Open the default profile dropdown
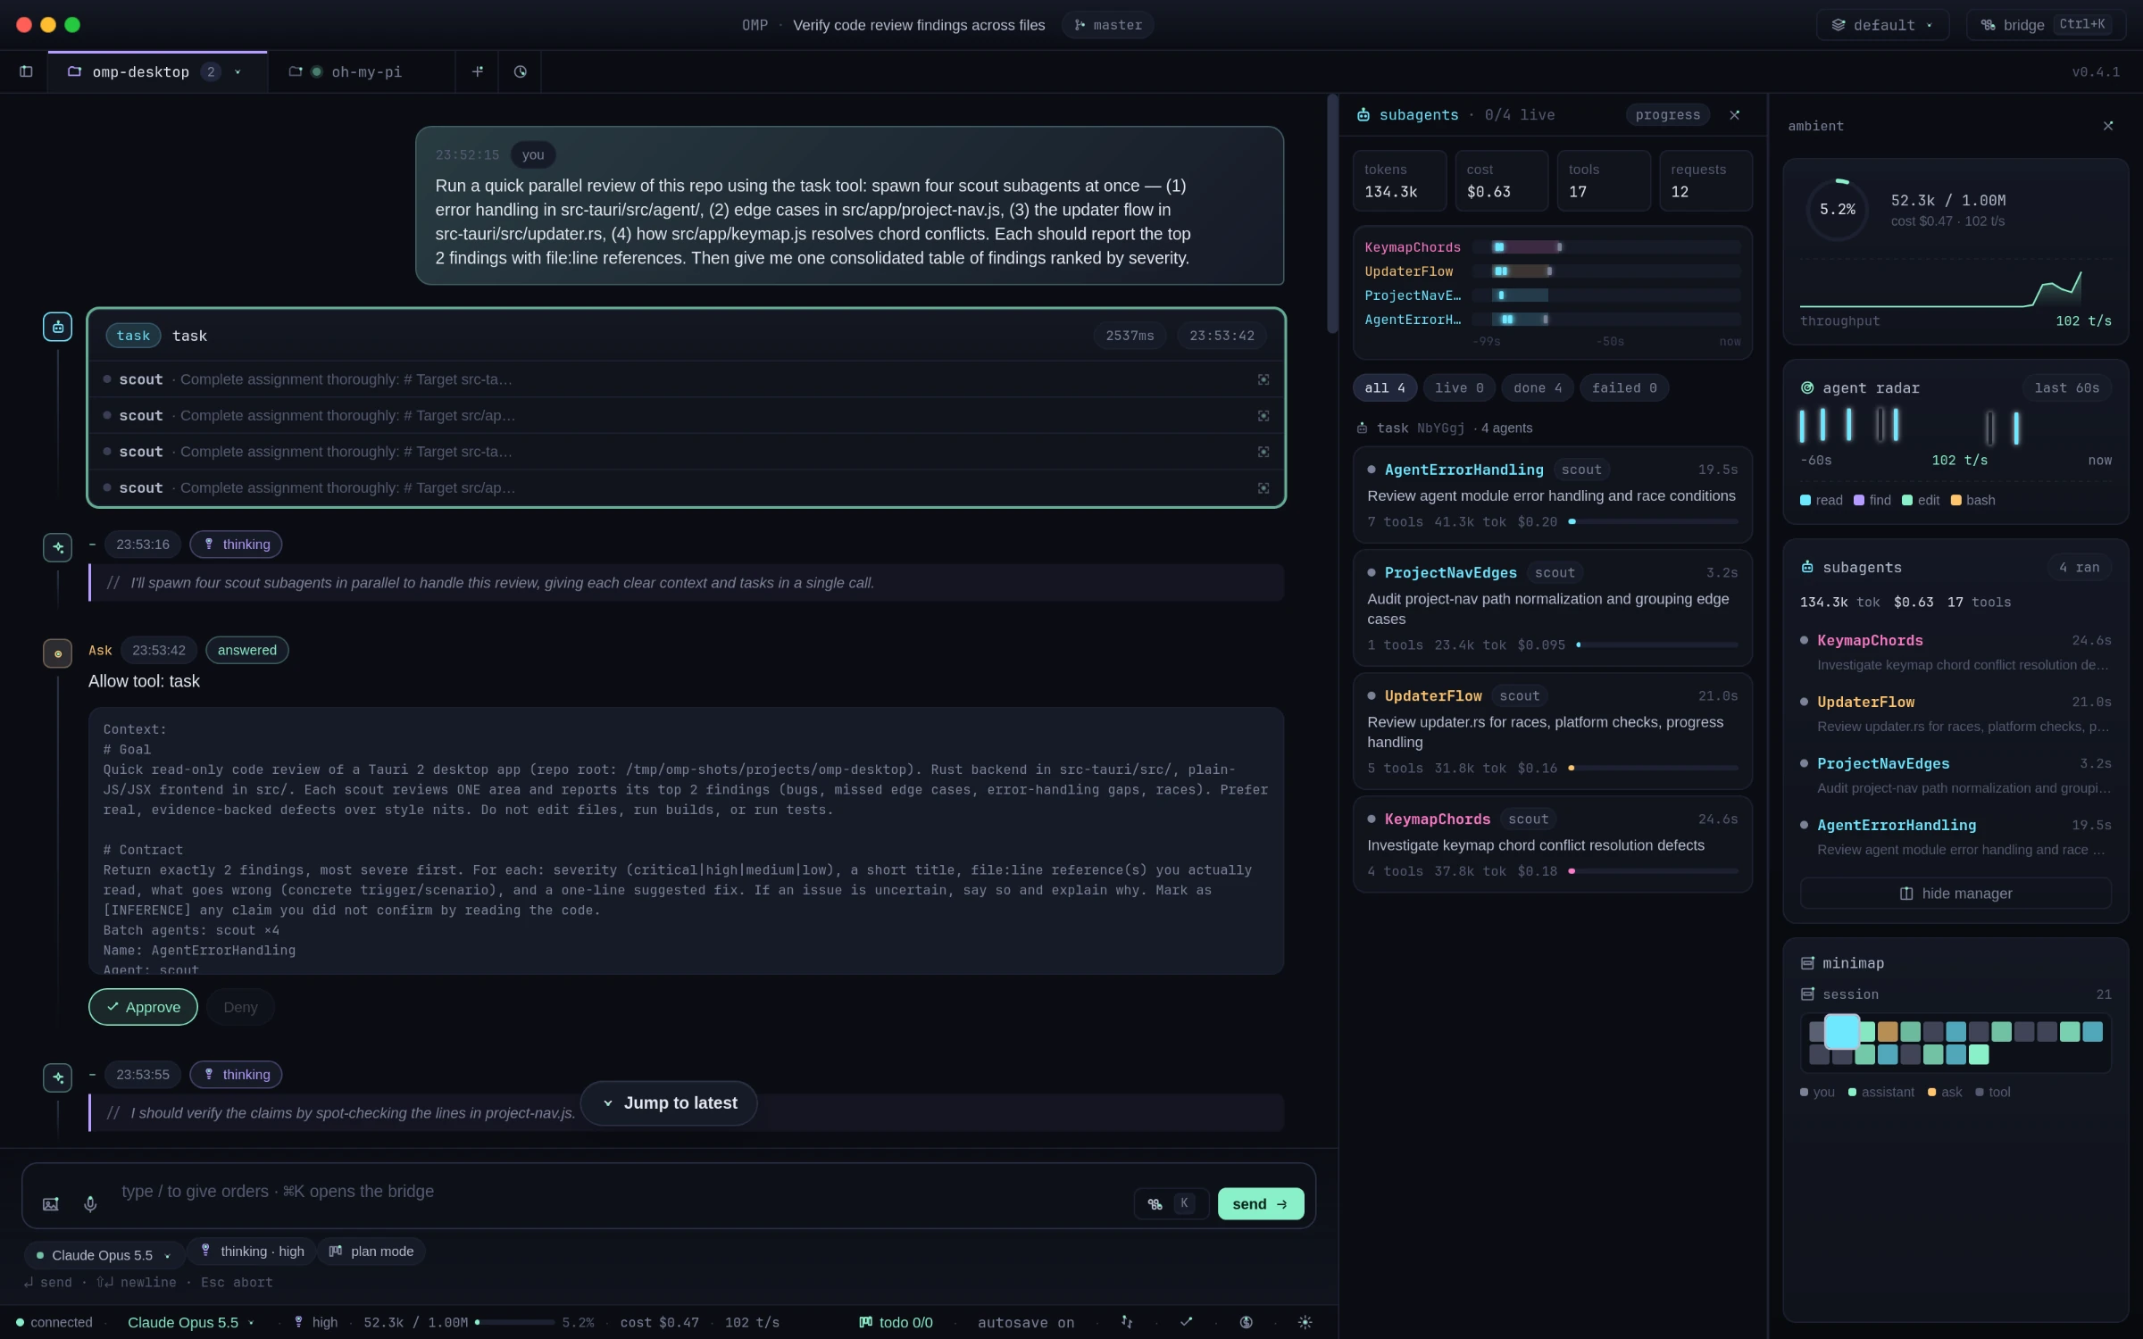The width and height of the screenshot is (2143, 1339). (x=1883, y=25)
